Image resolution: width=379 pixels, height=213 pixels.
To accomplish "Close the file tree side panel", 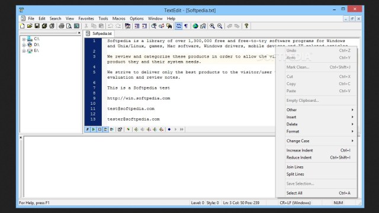I will [79, 33].
